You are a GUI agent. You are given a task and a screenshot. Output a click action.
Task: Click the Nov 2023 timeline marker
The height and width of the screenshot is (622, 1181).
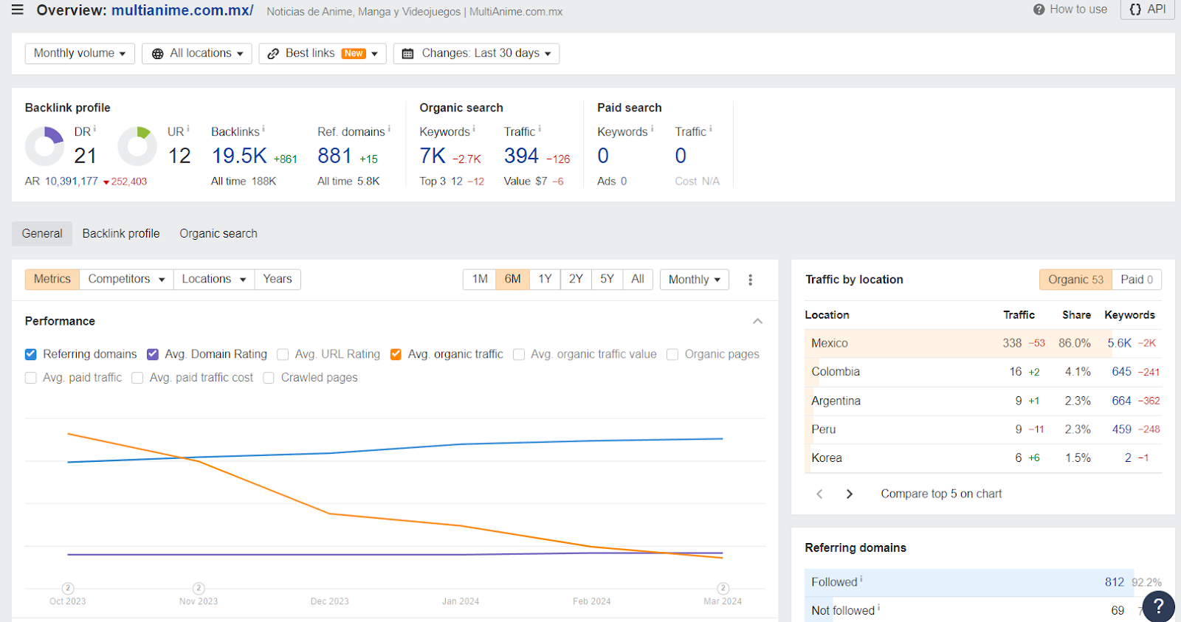[199, 588]
